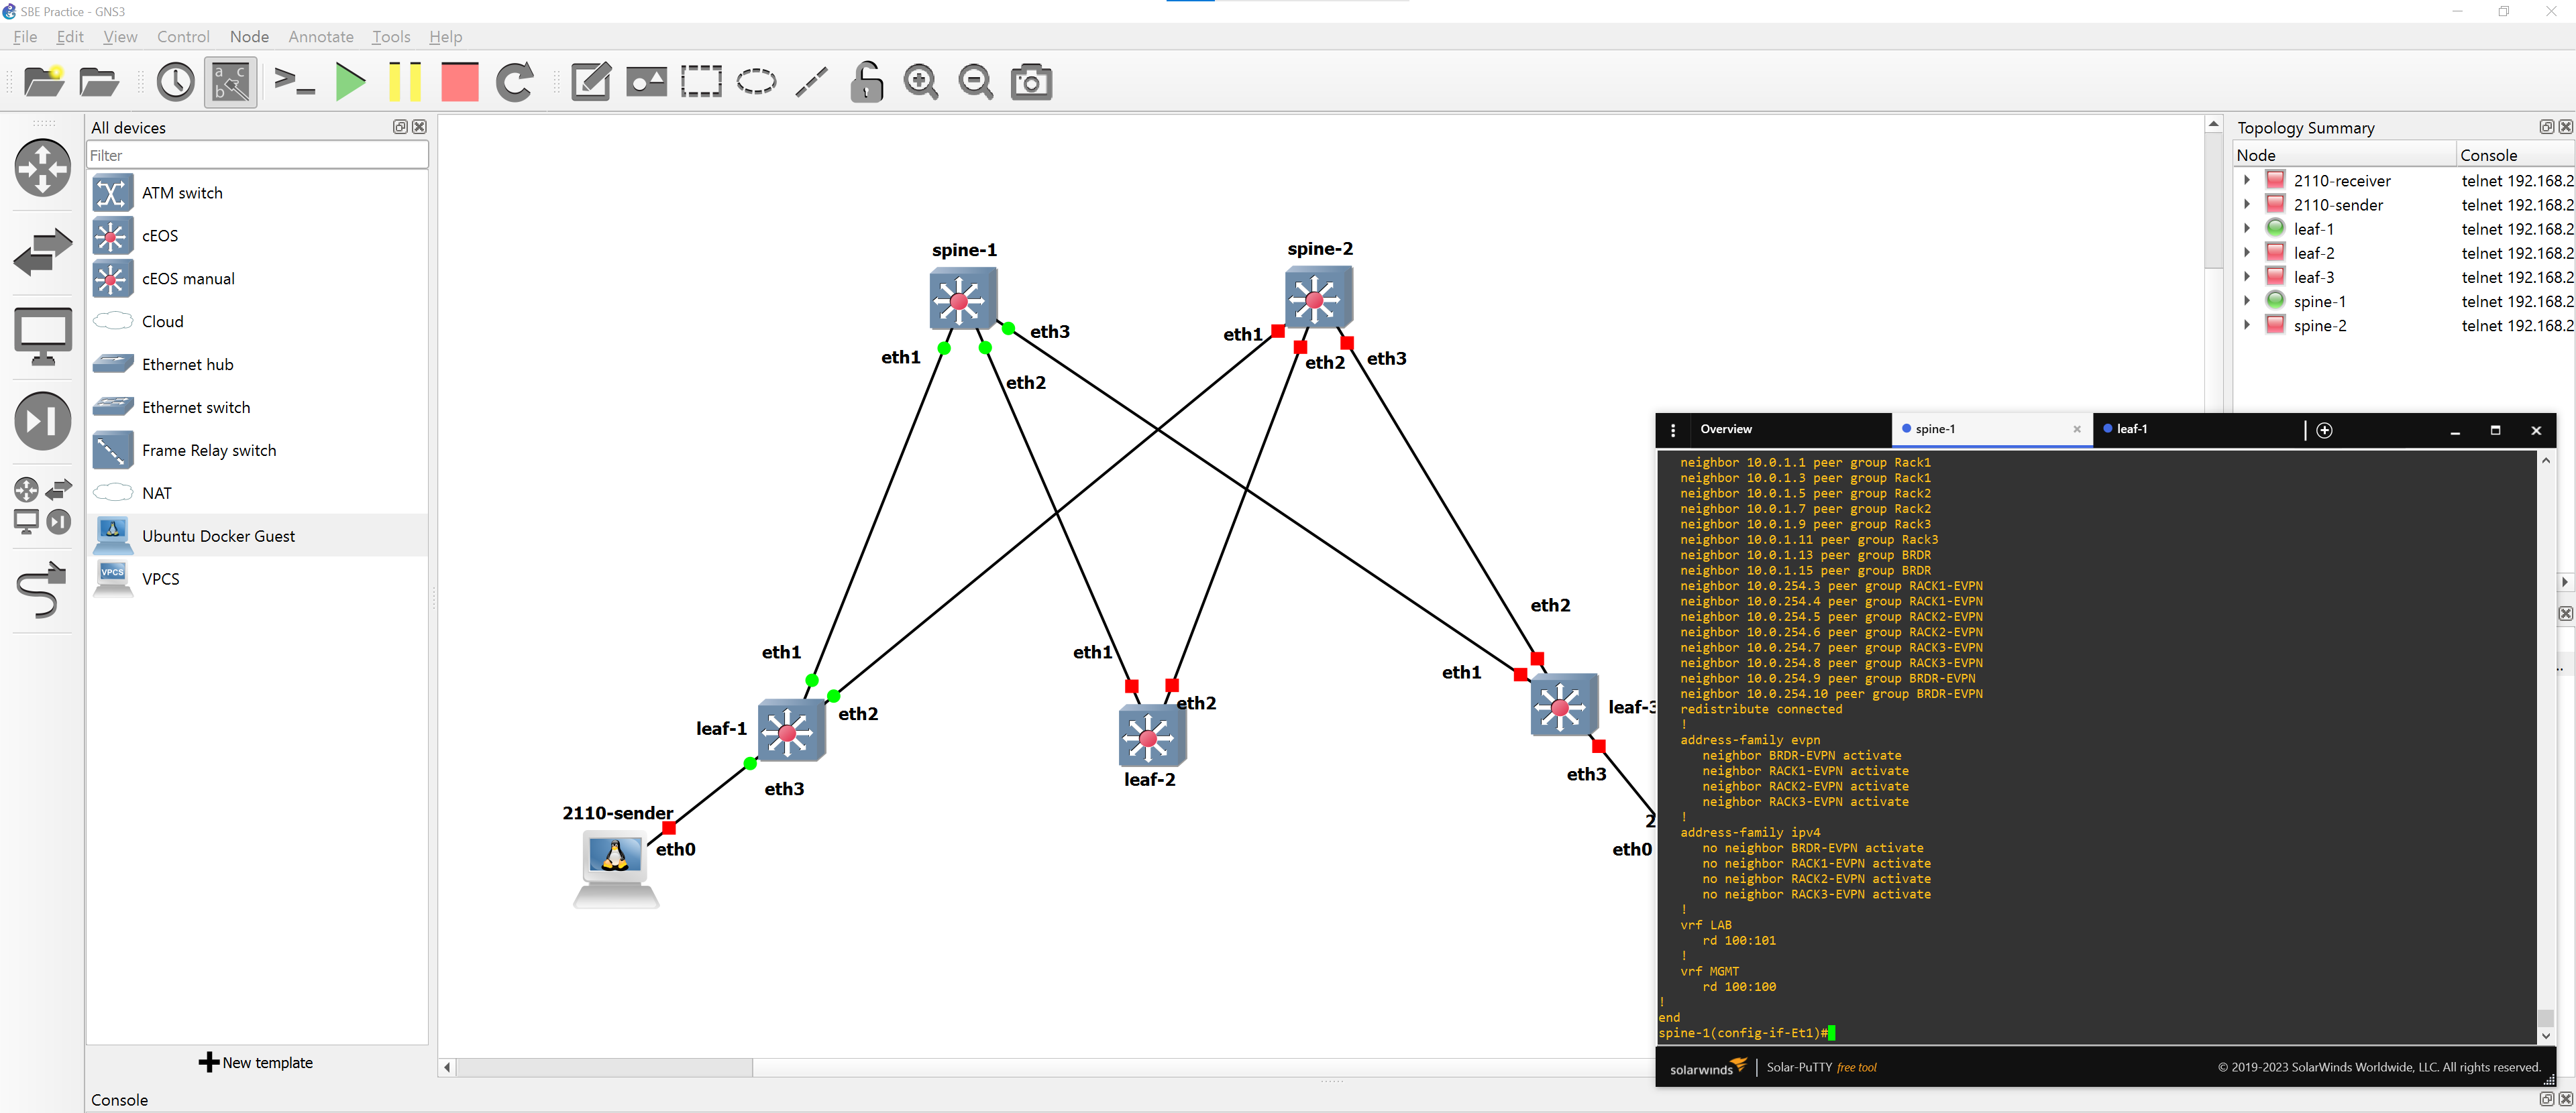Open the Tools menu
Image resolution: width=2576 pixels, height=1113 pixels.
point(391,37)
